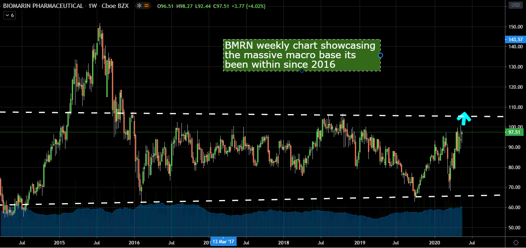
Task: Click the 1W interval label in legend
Action: [93, 6]
